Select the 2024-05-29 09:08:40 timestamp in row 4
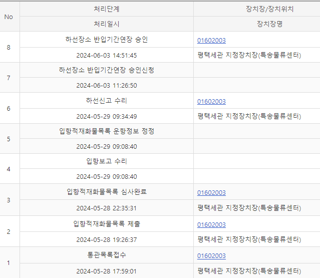The image size is (320, 278). click(107, 176)
